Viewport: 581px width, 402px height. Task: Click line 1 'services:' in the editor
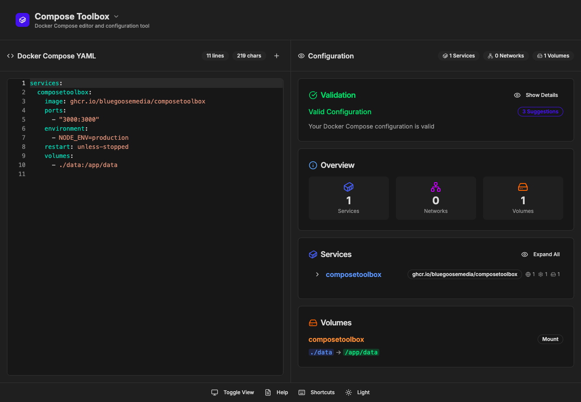pos(46,83)
